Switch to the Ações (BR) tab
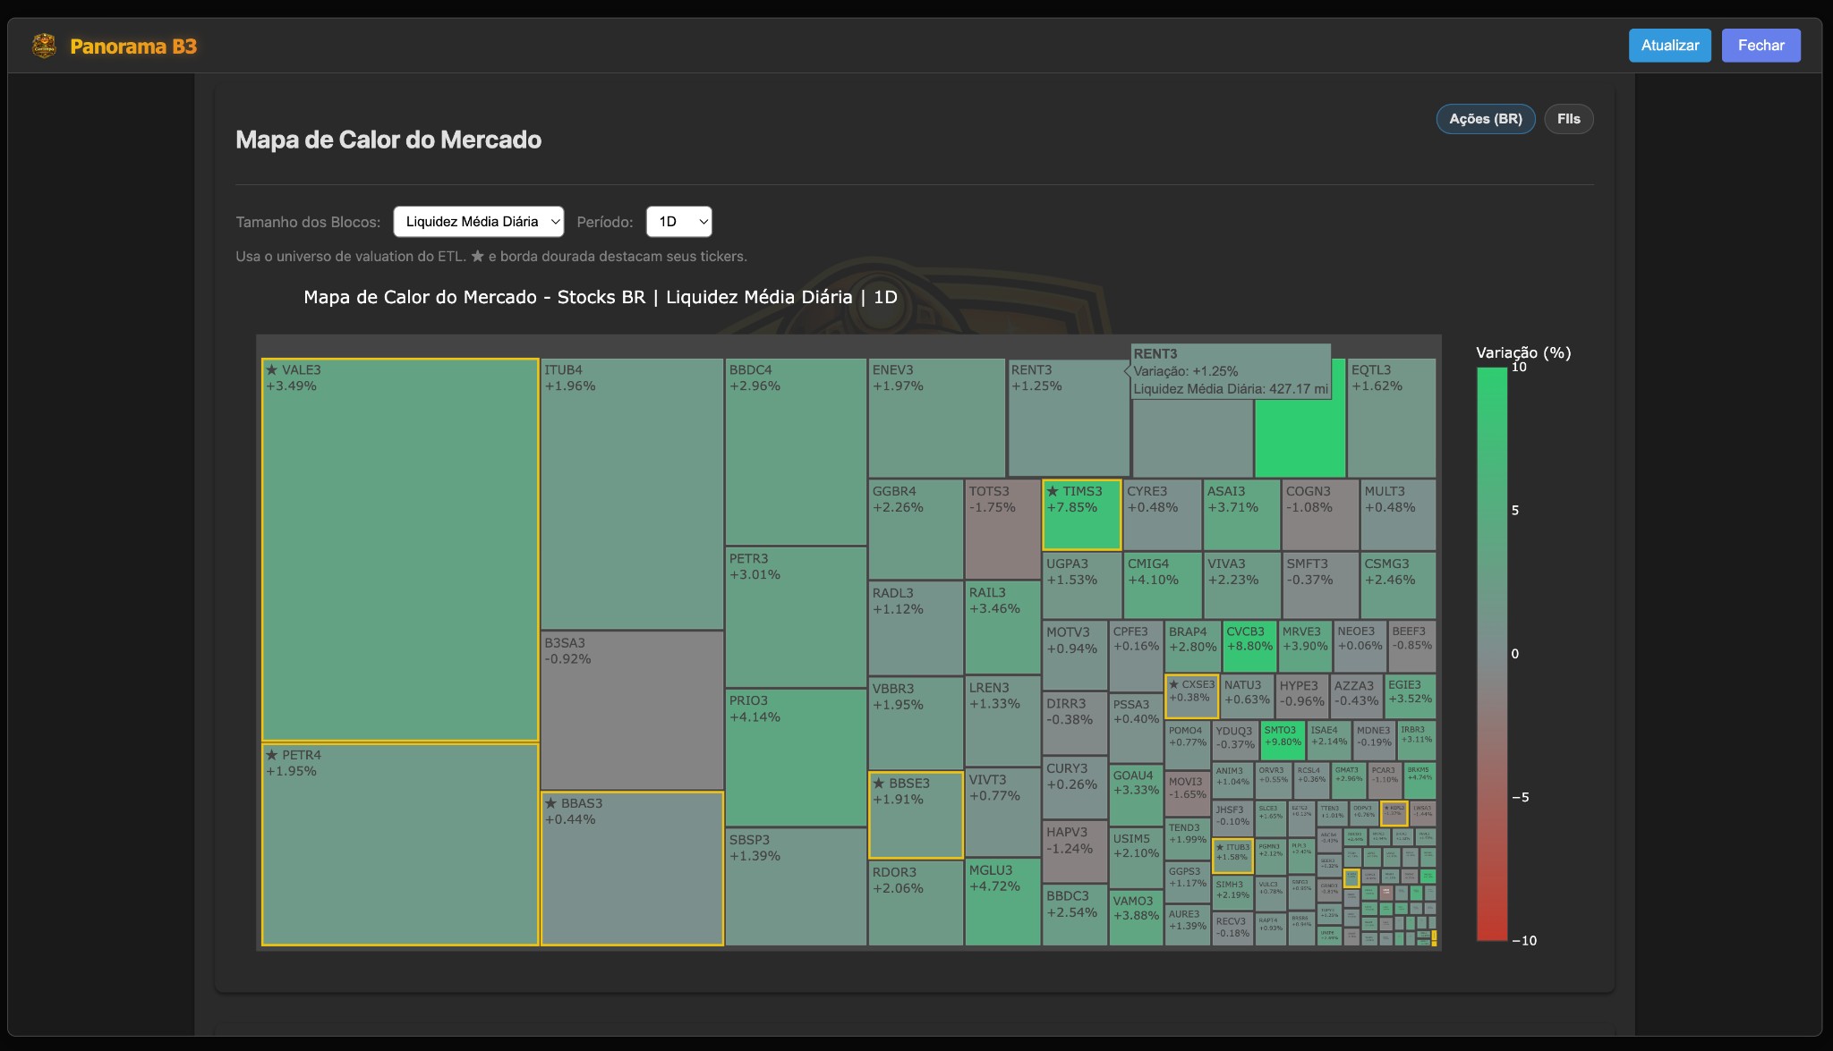 point(1485,118)
